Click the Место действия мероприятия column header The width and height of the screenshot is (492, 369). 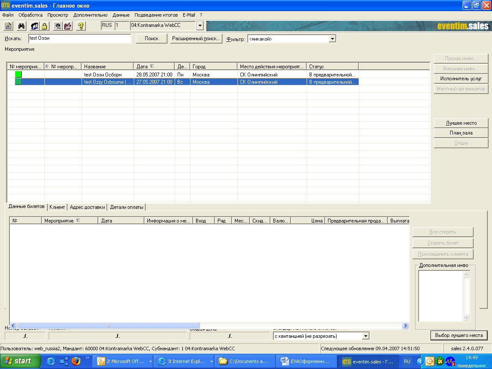(272, 67)
